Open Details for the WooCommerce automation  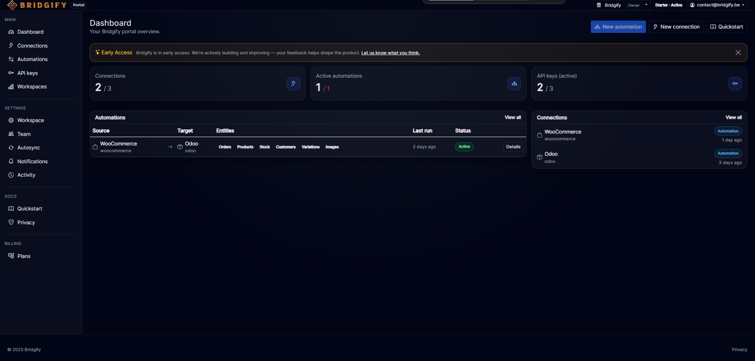[513, 147]
